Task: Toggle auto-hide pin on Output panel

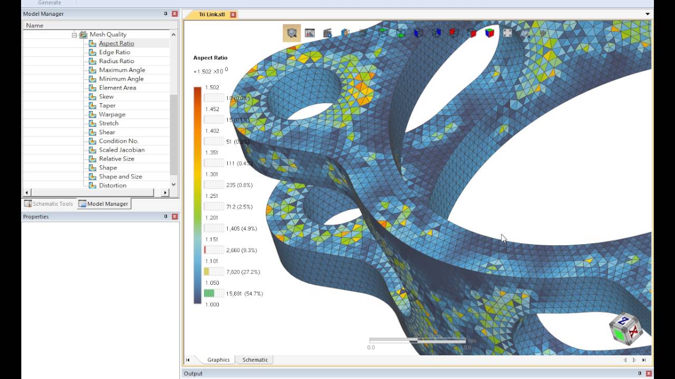Action: [x=640, y=373]
